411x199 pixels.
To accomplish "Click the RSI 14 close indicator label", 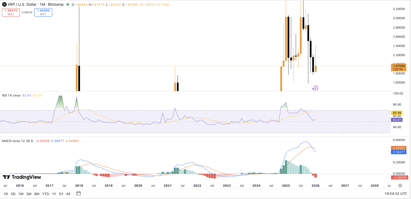I will [x=12, y=95].
